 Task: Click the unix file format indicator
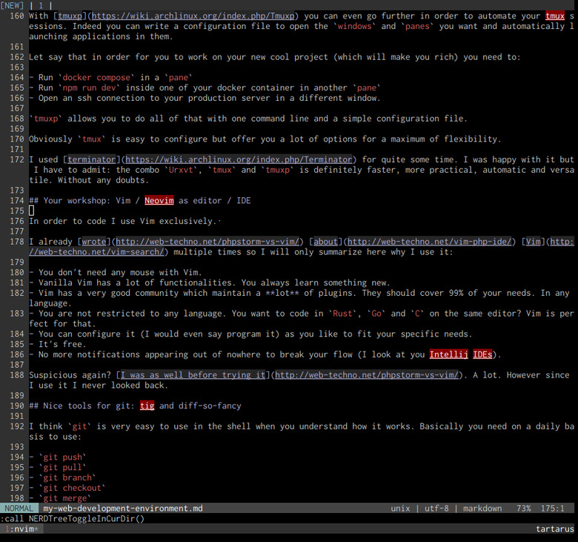[x=400, y=509]
